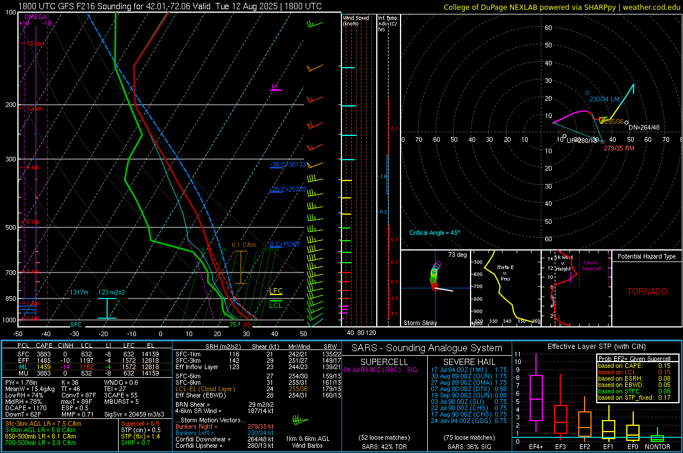Image resolution: width=683 pixels, height=453 pixels.
Task: Click 'K = 36' index value
Action: [x=69, y=382]
